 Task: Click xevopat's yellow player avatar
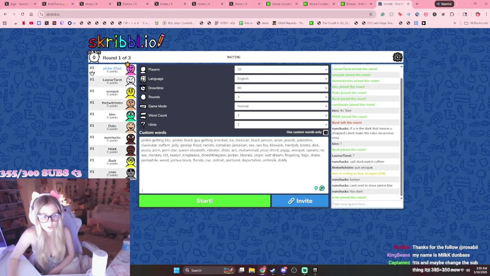pyautogui.click(x=131, y=92)
